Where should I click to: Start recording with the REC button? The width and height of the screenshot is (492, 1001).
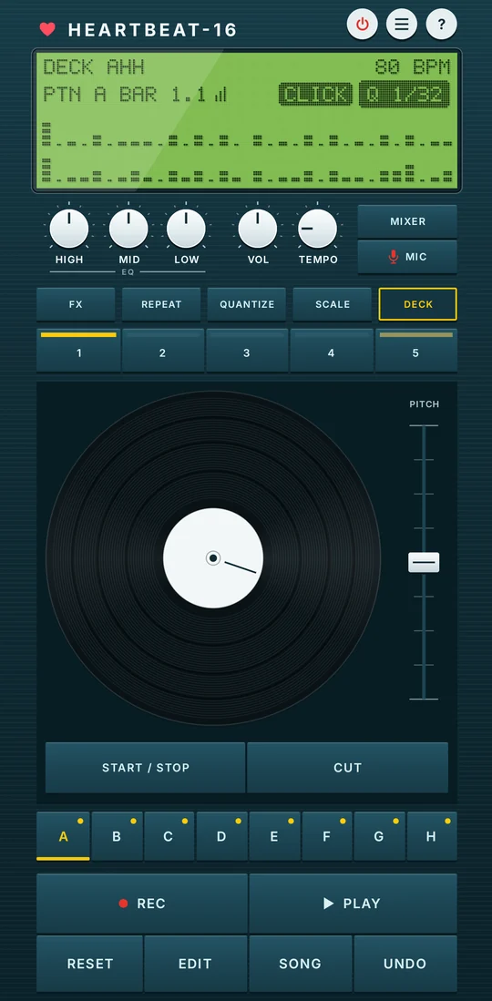(x=142, y=904)
